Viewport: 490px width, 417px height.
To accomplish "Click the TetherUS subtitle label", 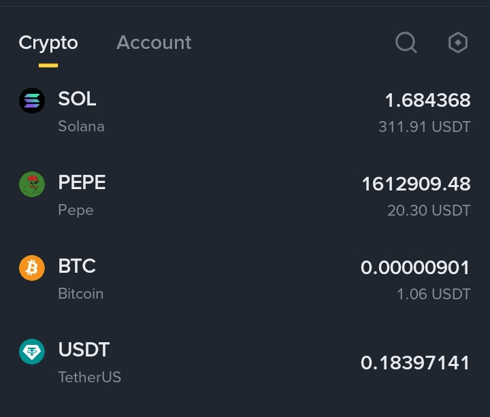I will tap(89, 377).
